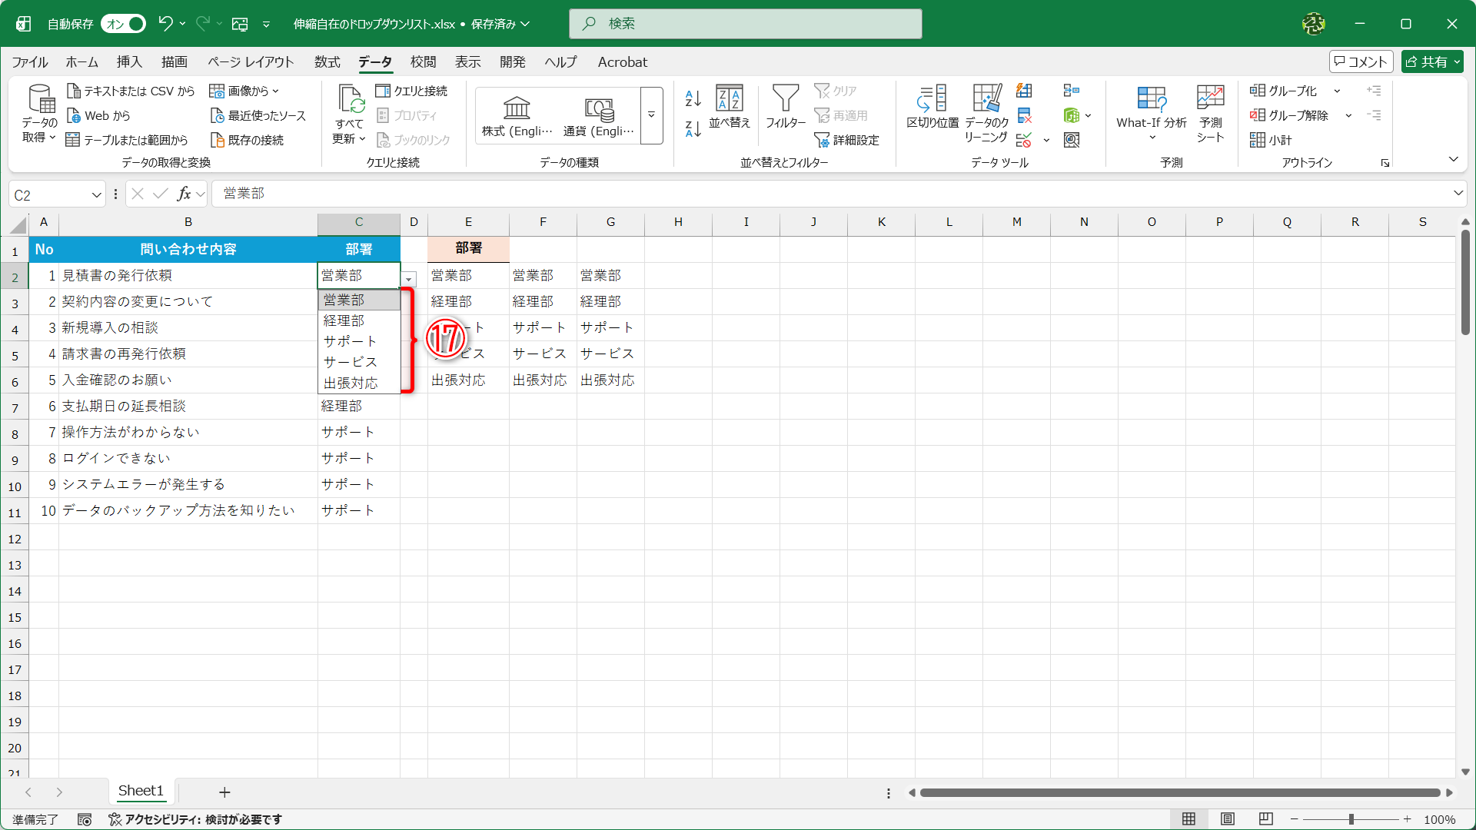This screenshot has height=830, width=1476.
Task: Expand the name box dropdown
Action: (x=95, y=194)
